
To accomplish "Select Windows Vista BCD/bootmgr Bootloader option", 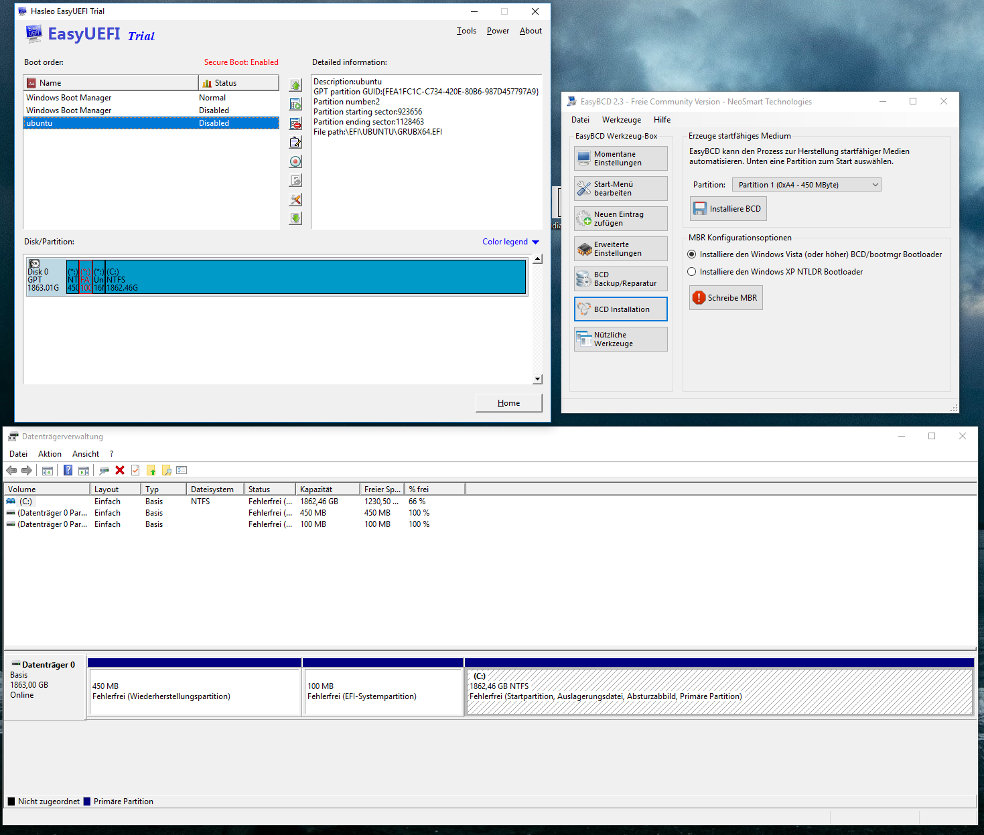I will pyautogui.click(x=692, y=254).
